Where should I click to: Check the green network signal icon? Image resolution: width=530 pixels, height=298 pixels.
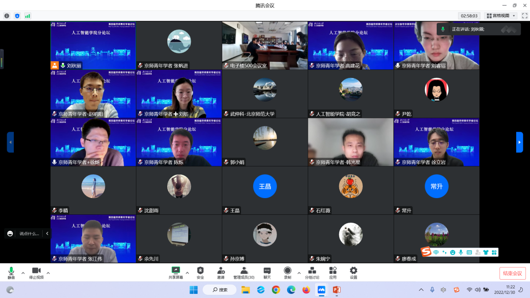tap(28, 16)
